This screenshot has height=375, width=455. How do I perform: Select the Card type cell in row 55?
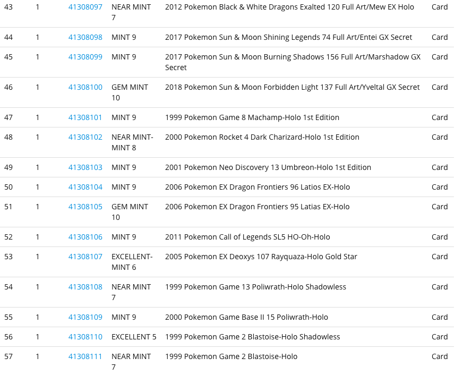[x=440, y=317]
